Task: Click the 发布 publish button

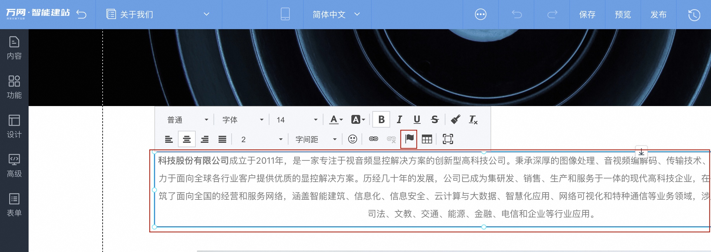Action: click(658, 15)
